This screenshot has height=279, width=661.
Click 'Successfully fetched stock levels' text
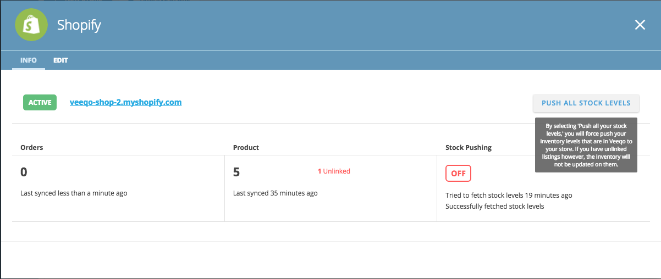pyautogui.click(x=495, y=207)
